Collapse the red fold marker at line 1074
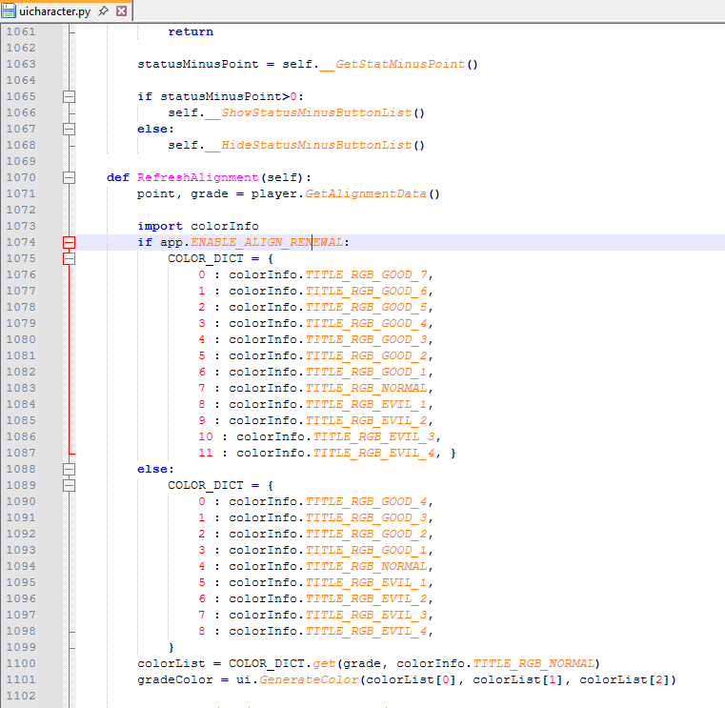Screen dimensions: 725x708 coord(69,242)
